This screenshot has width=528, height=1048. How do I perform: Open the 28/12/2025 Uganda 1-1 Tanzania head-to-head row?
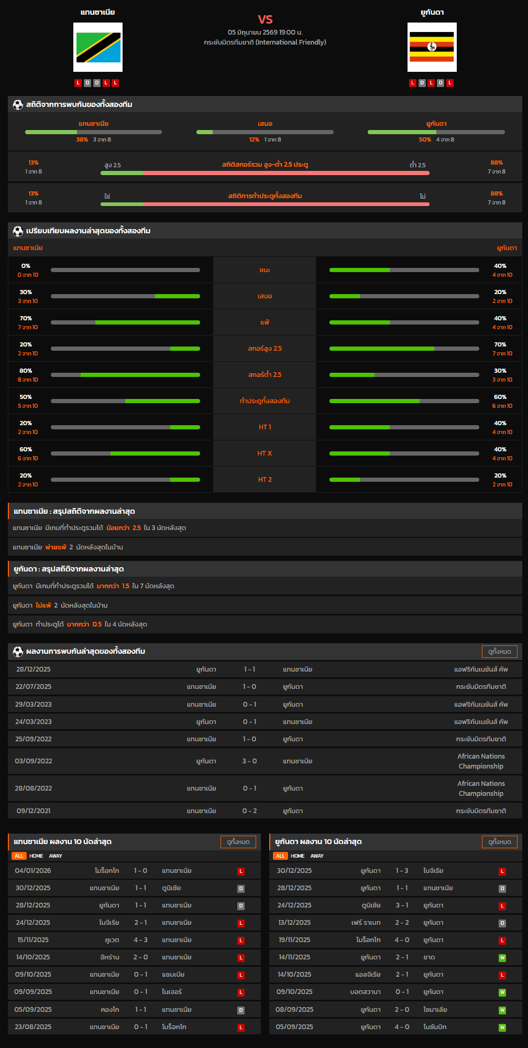265,669
